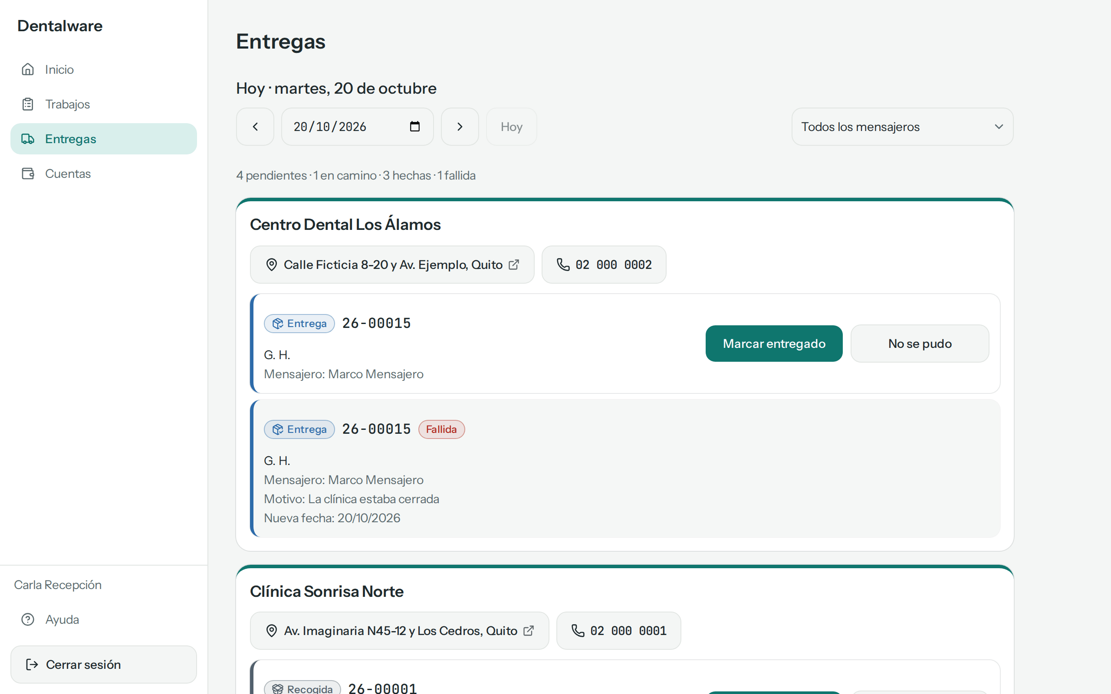
Task: Expand the Todos los mensajeros dropdown
Action: [x=903, y=127]
